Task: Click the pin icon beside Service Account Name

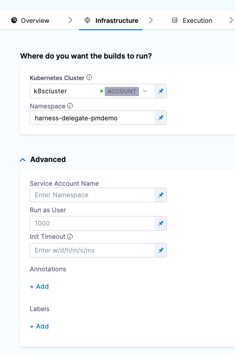Action: [x=161, y=195]
